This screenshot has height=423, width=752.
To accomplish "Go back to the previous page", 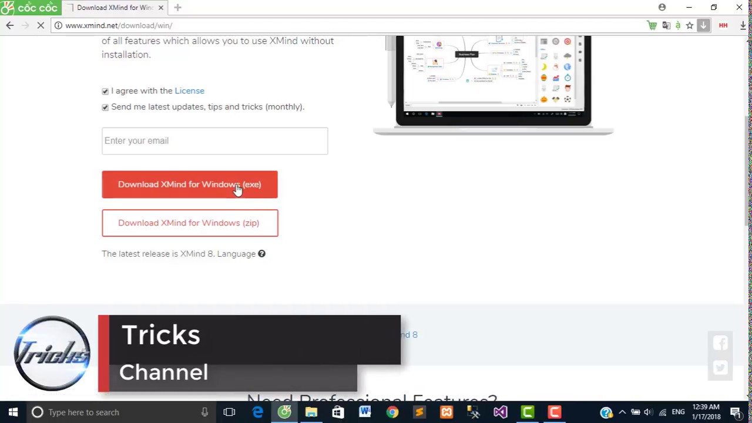I will point(10,25).
